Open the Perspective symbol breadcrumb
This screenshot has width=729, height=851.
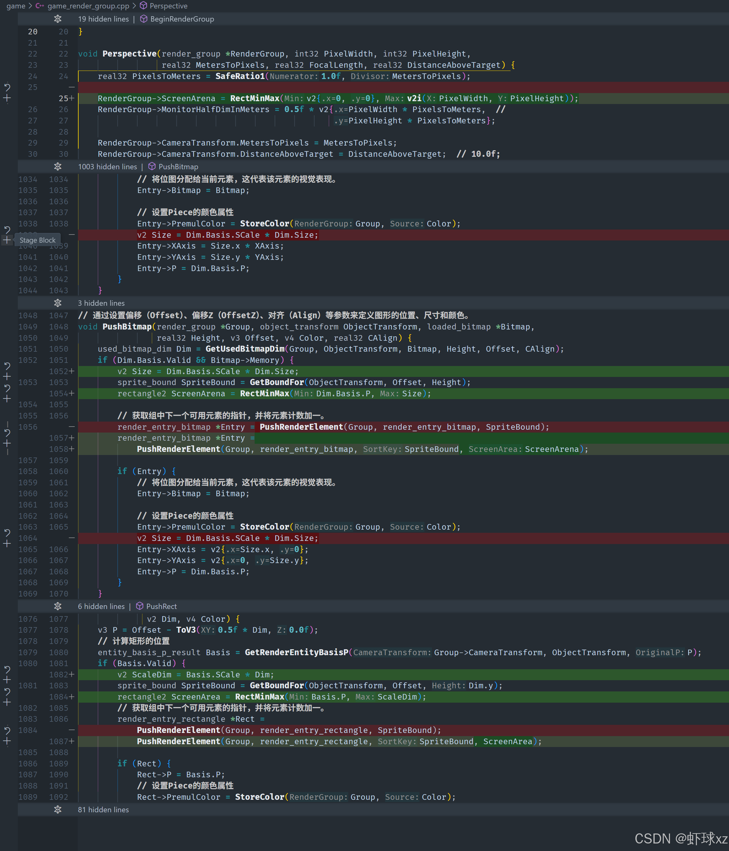(168, 6)
